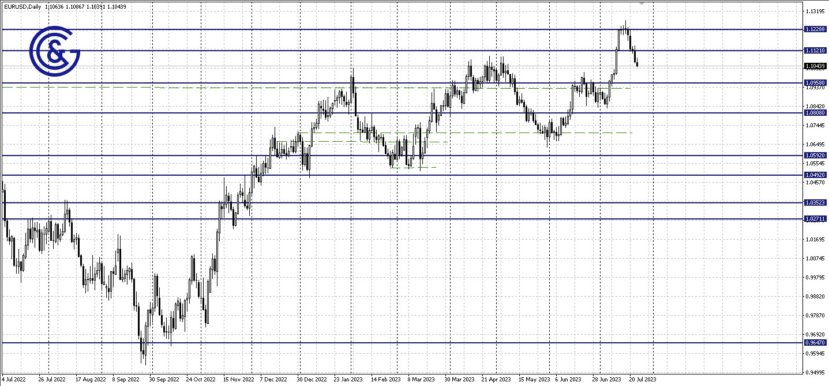Select the most recent rightmost candlestick
829x386 pixels.
click(637, 63)
